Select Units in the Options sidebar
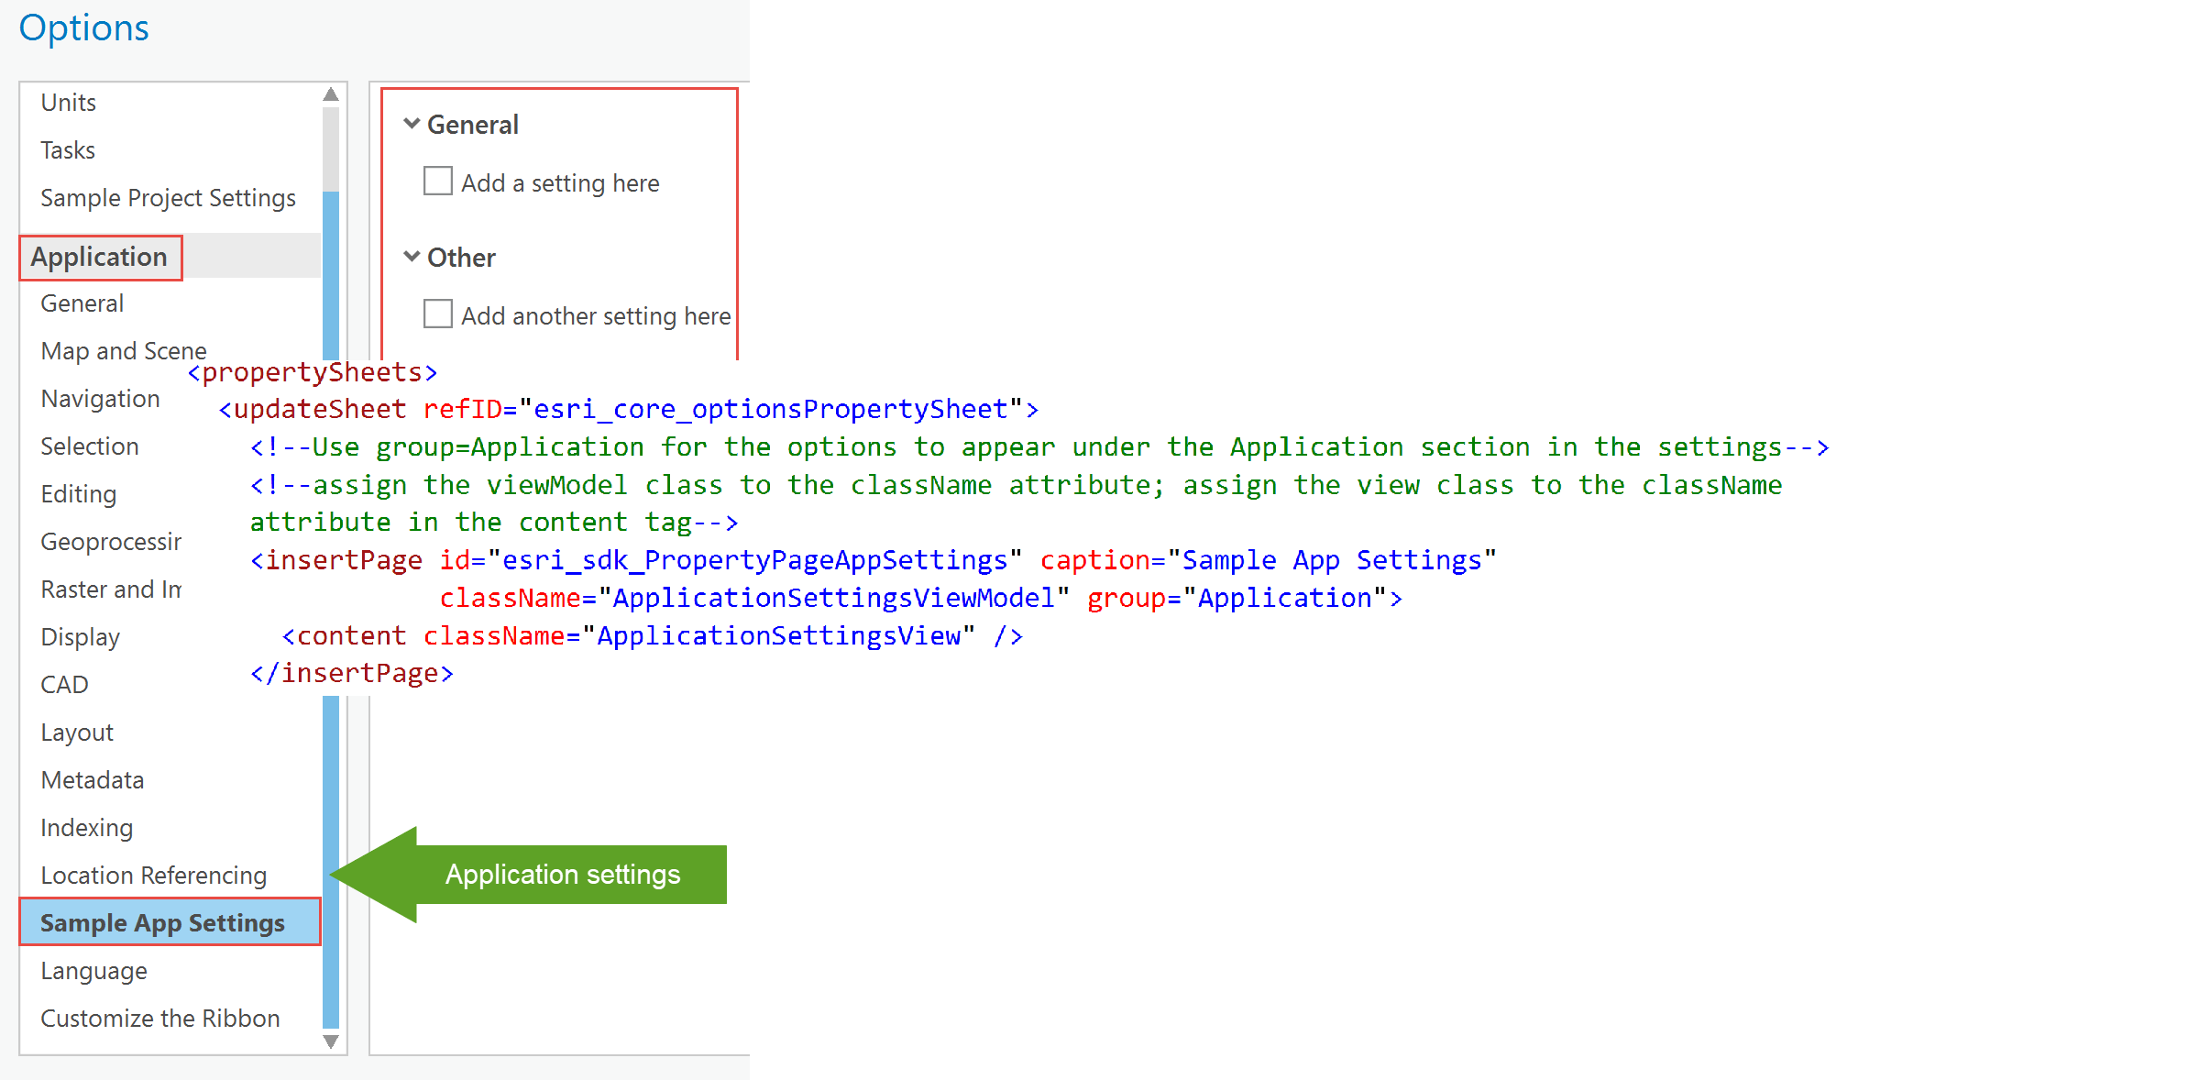The height and width of the screenshot is (1080, 2210). pos(68,102)
